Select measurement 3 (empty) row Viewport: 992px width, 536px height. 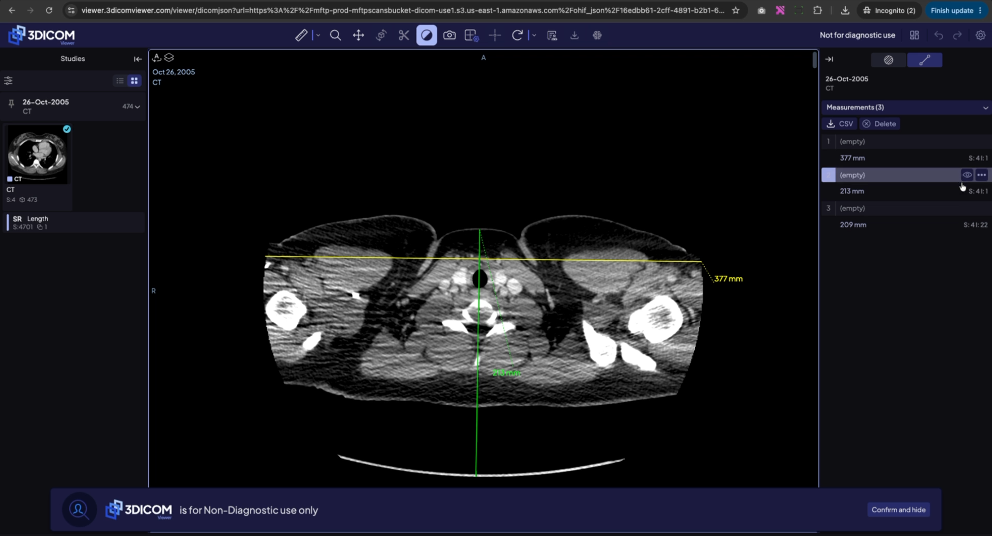click(906, 208)
